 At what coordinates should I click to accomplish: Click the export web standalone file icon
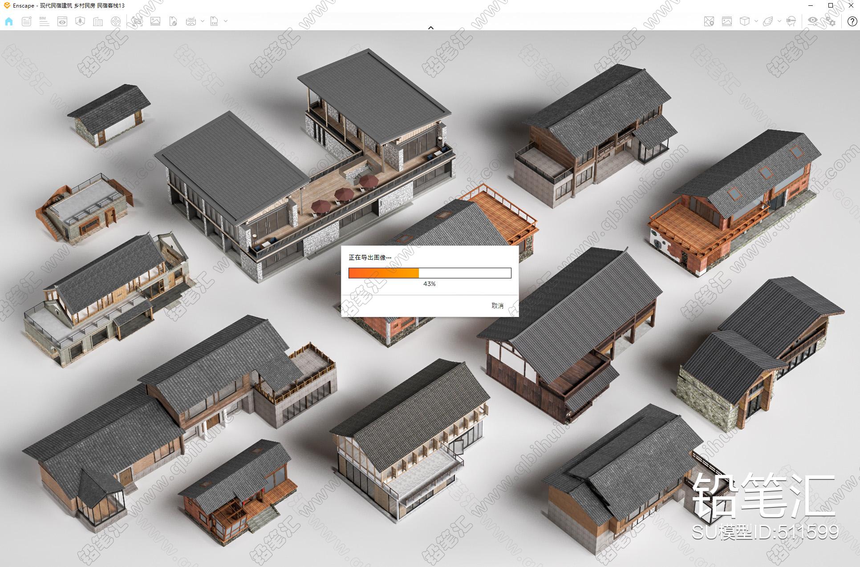(x=173, y=21)
